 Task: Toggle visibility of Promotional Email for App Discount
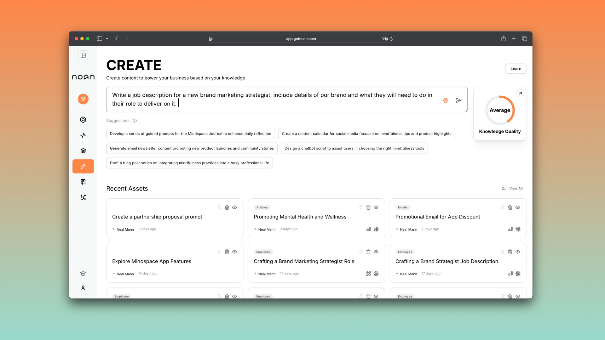(518, 207)
